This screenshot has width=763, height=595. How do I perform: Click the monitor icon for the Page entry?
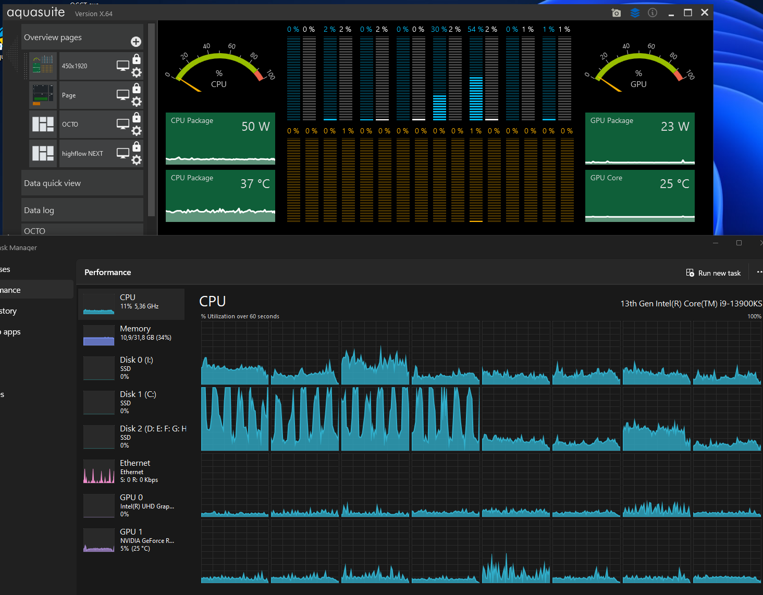123,95
